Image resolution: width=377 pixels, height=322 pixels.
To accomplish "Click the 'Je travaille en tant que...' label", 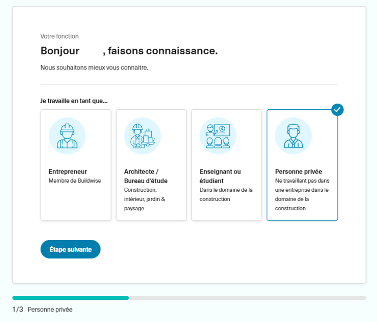I will (x=74, y=101).
